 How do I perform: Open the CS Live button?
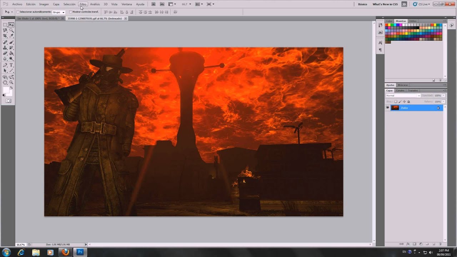pos(421,4)
